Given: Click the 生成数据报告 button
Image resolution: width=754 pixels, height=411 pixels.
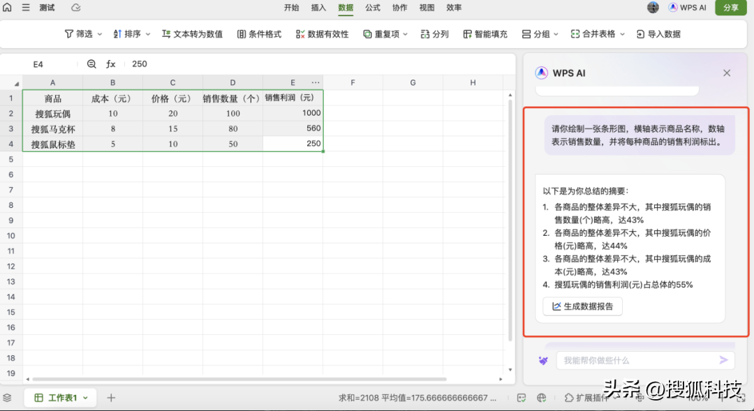Looking at the screenshot, I should coord(582,306).
